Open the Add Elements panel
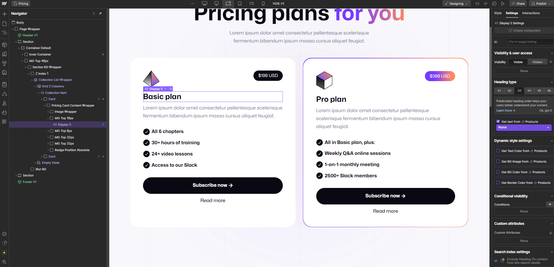This screenshot has height=267, width=554. click(x=4, y=14)
